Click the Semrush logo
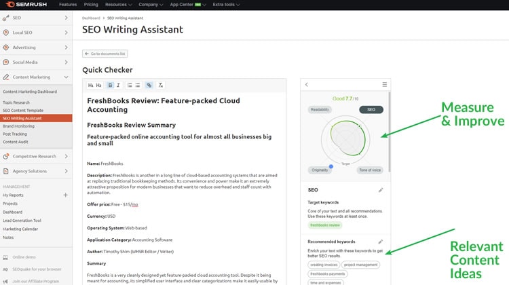This screenshot has height=285, width=509. tap(26, 5)
